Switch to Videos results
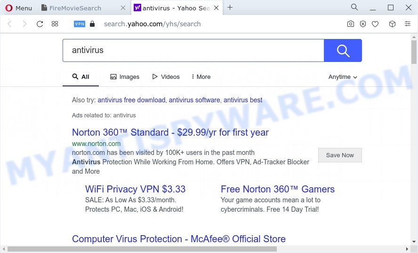Screen dimensions: 418x253 166,77
